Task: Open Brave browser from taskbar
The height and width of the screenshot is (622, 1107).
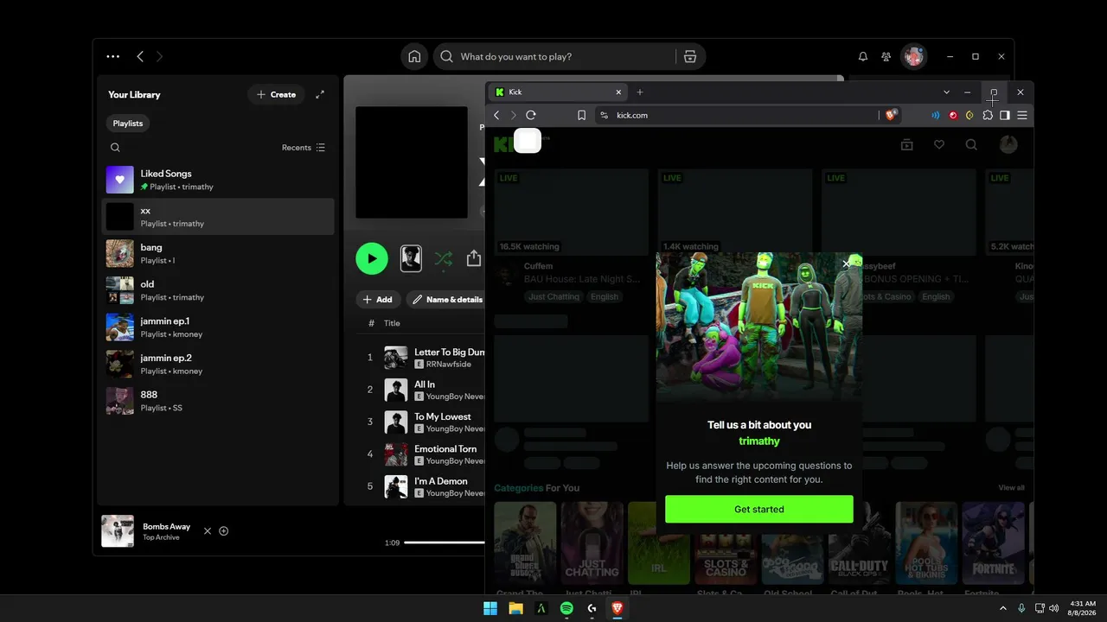Action: (x=617, y=608)
